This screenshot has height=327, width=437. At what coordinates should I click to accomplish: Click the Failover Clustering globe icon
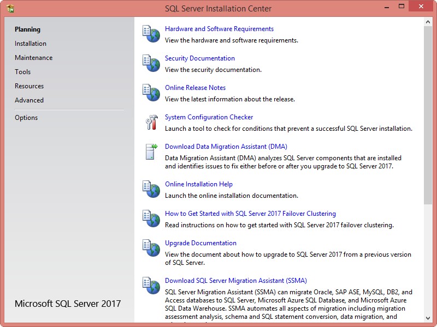151,219
